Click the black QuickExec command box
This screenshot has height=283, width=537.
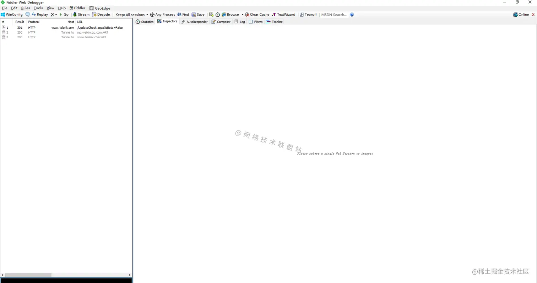coord(66,280)
